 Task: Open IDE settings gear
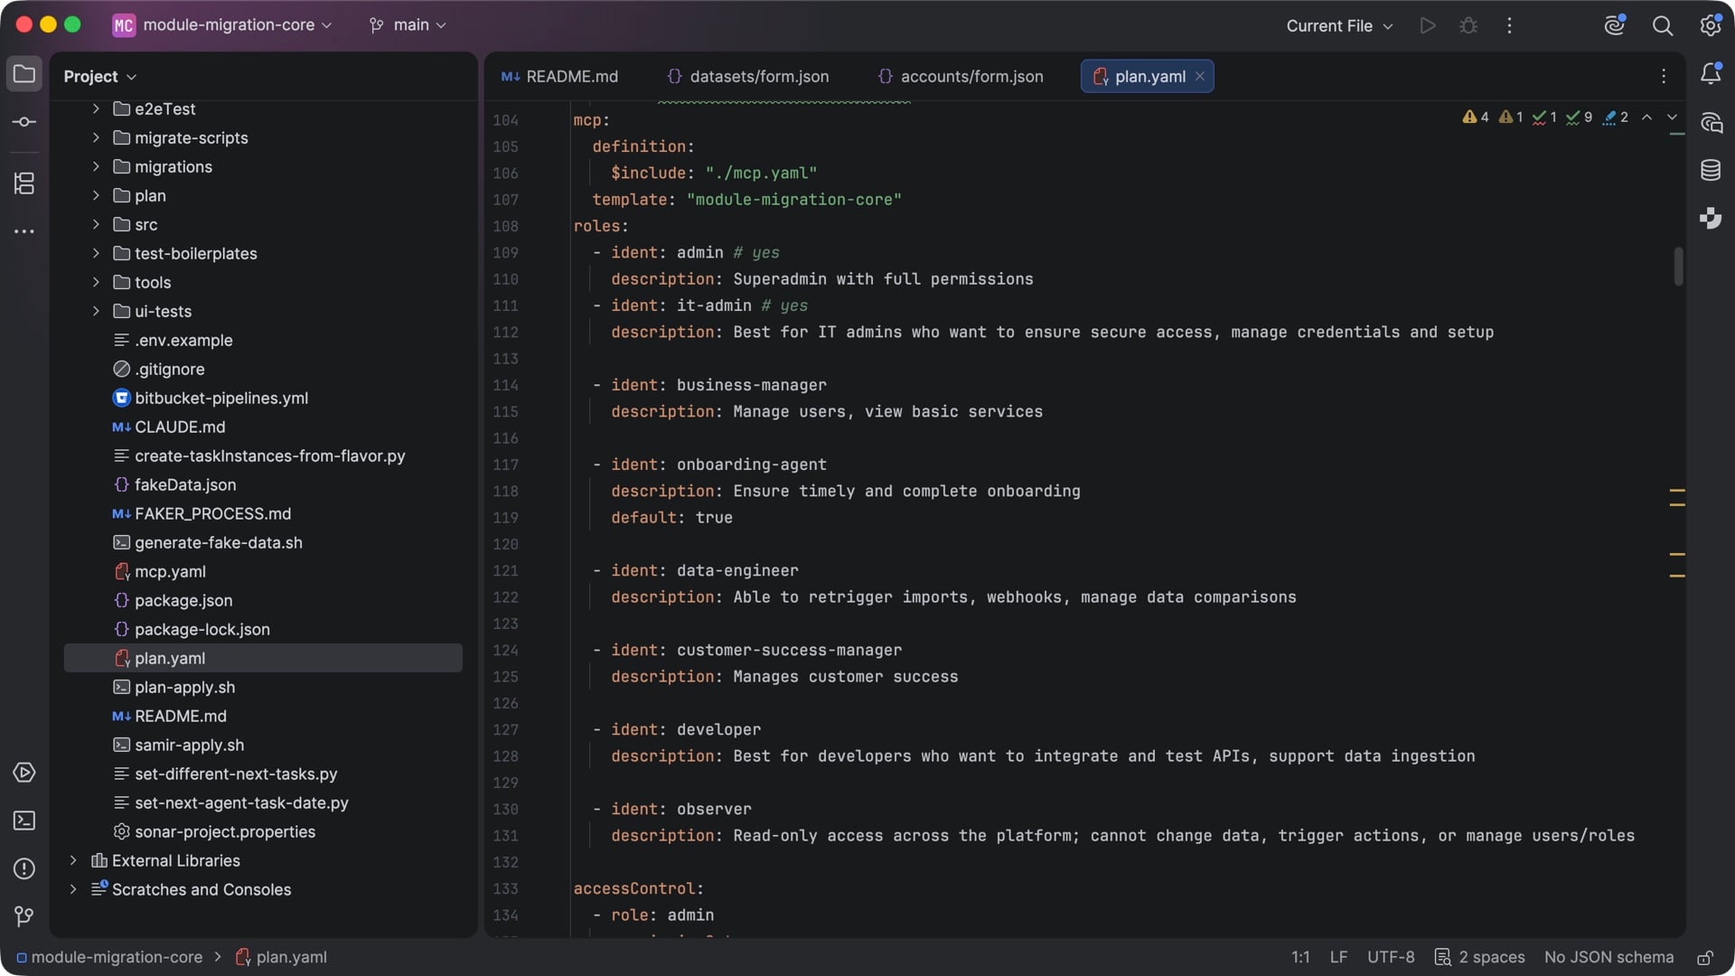pos(1711,25)
